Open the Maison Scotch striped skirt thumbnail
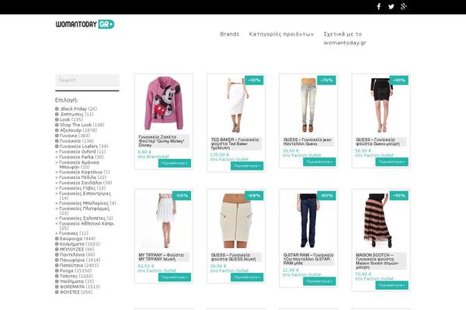The height and width of the screenshot is (310, 466). (x=379, y=220)
